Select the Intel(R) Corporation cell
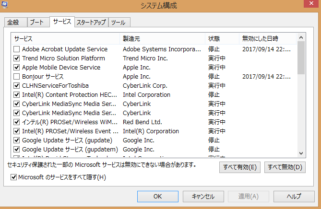 (151, 131)
